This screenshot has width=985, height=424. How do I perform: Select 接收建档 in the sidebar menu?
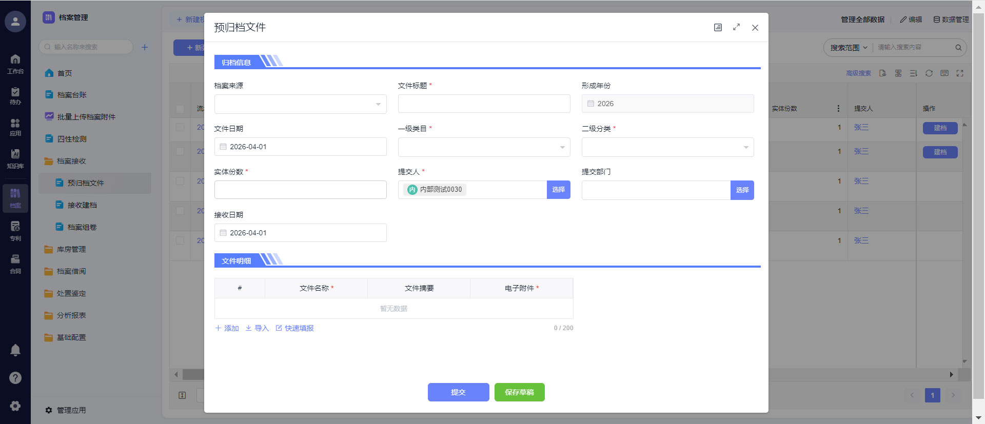(x=82, y=205)
